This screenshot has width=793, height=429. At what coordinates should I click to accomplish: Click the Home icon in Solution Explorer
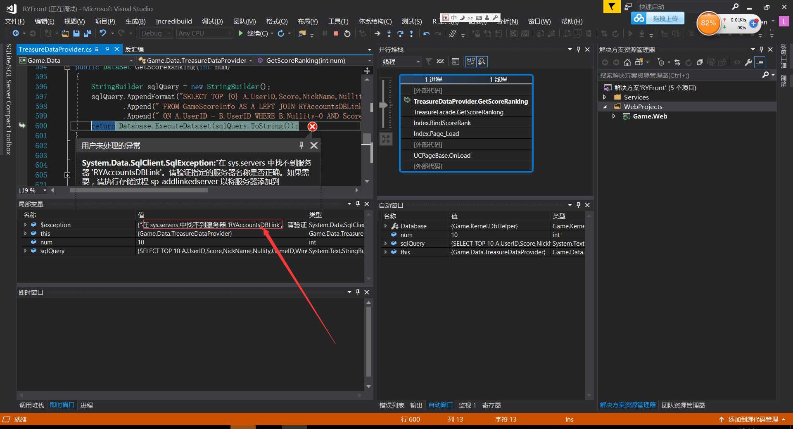[627, 62]
